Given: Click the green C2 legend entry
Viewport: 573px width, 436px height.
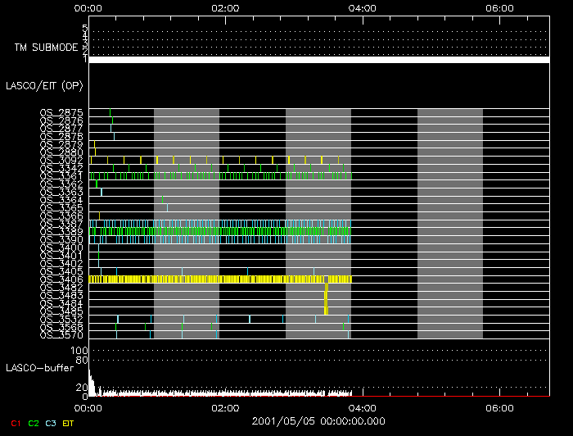Looking at the screenshot, I should pos(34,424).
